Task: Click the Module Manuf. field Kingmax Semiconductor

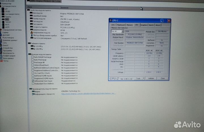Action: (x=135, y=37)
